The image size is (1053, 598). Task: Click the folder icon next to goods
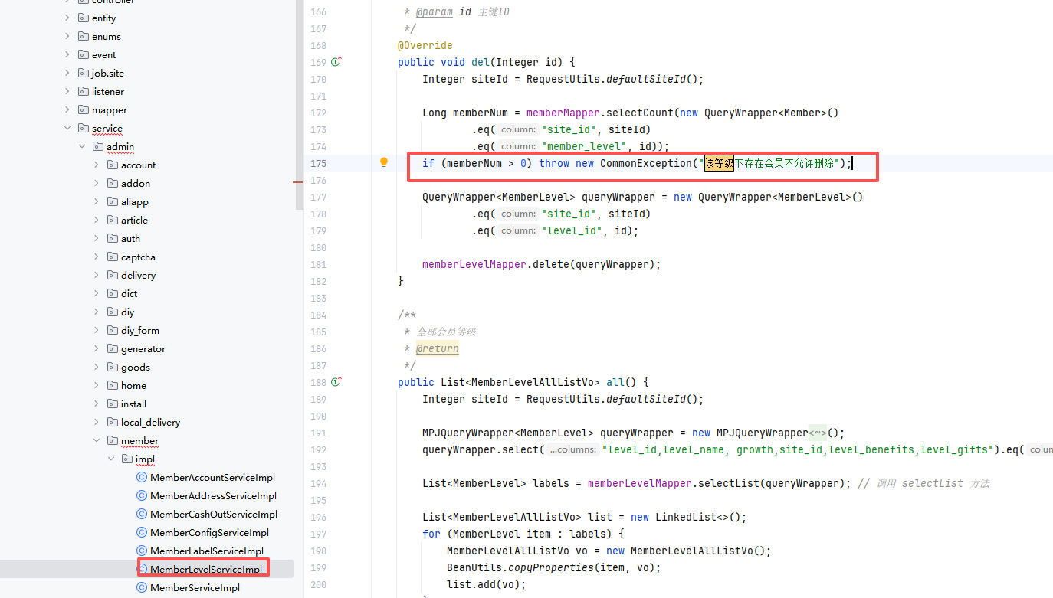click(113, 367)
